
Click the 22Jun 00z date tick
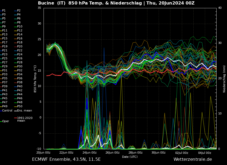pos(66,153)
